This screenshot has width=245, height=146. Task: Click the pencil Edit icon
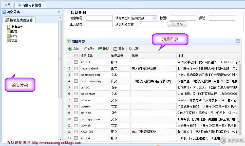click(85, 49)
